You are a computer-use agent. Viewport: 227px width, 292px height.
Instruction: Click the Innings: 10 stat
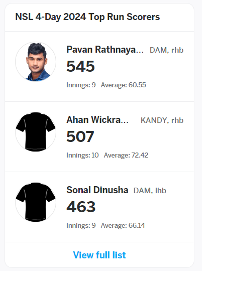82,155
